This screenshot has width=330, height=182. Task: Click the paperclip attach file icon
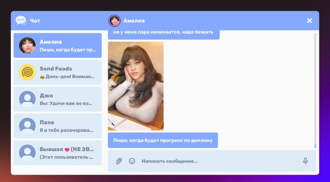119,161
